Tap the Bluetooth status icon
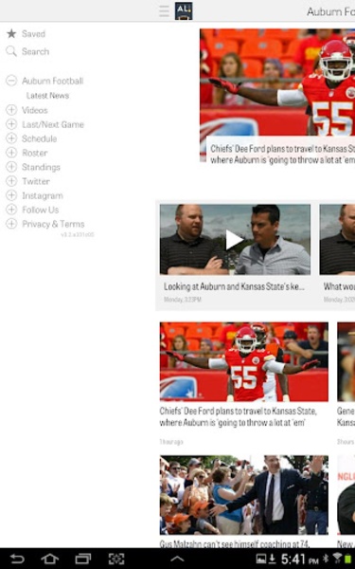This screenshot has width=355, height=569. pos(326,559)
